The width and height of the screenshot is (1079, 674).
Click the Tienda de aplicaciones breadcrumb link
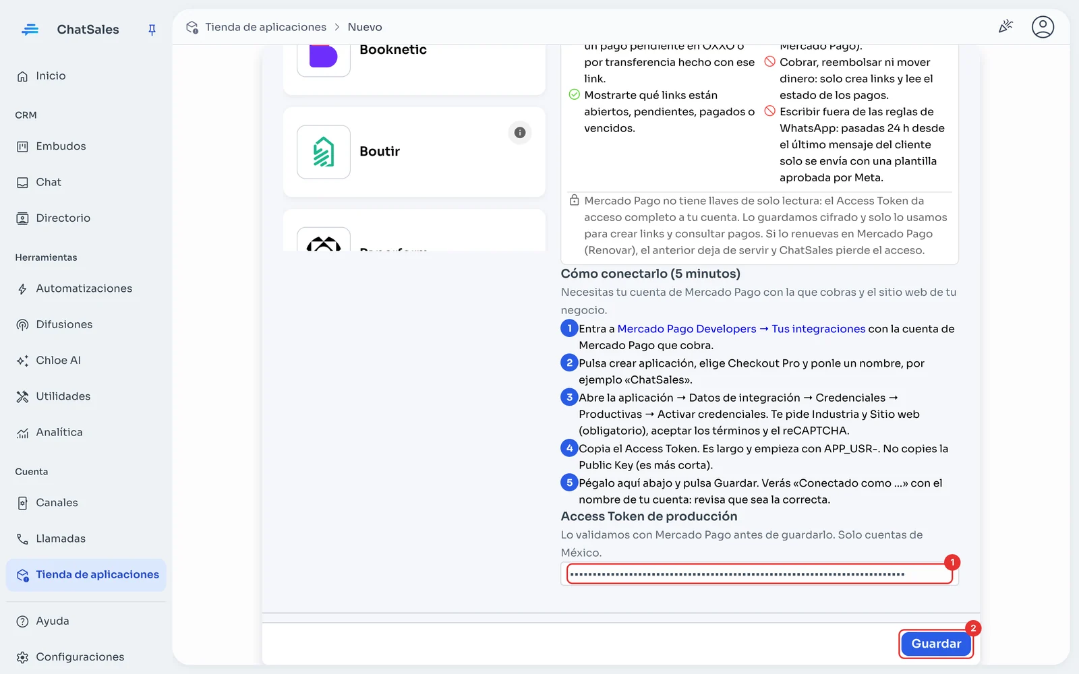tap(266, 27)
